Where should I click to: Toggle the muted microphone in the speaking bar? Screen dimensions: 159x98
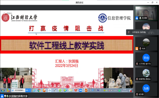tap(129, 32)
